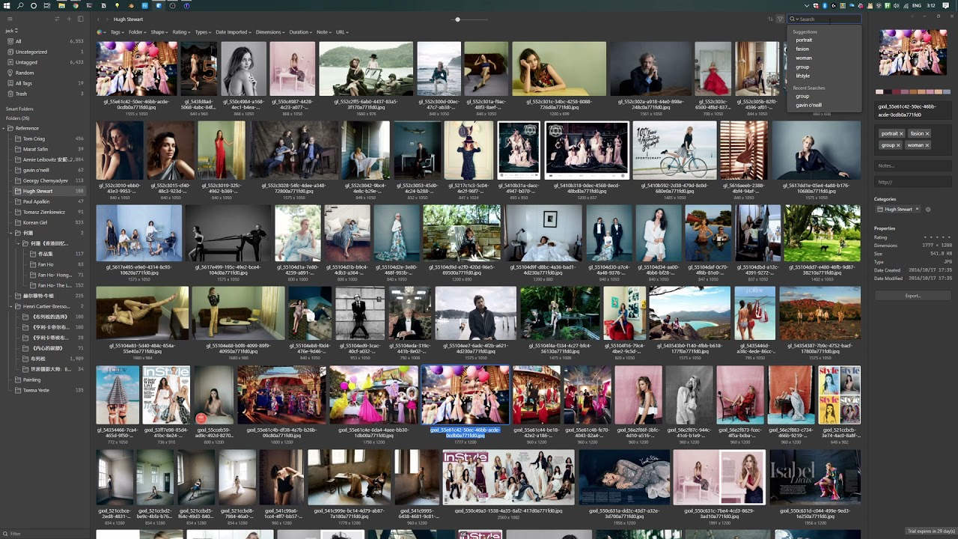Open the Rating filter dropdown

(x=181, y=32)
